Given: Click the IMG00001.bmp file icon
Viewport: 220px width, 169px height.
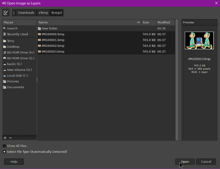Looking at the screenshot, I should tap(40, 40).
